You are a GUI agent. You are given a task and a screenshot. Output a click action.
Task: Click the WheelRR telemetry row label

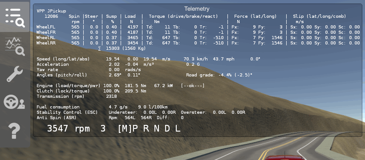pyautogui.click(x=46, y=43)
